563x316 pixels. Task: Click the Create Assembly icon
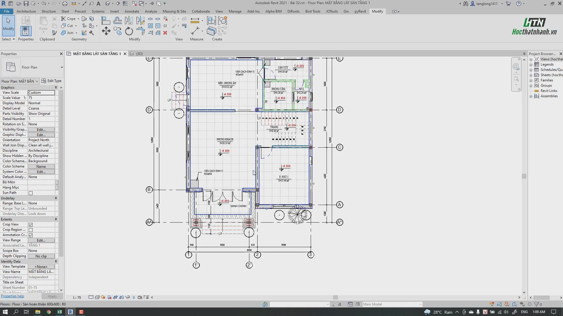211,21
